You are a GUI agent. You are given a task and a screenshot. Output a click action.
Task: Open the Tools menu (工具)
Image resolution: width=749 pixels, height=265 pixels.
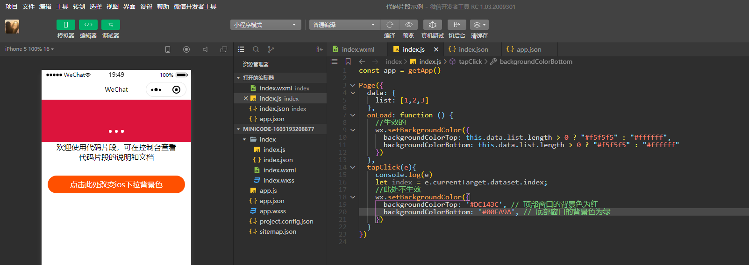click(62, 7)
